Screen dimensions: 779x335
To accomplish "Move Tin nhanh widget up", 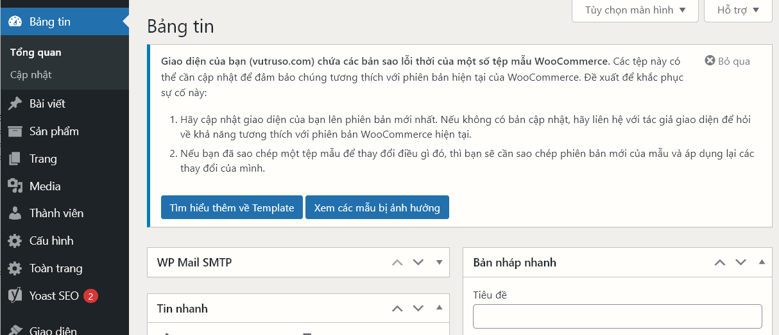I will (x=397, y=308).
